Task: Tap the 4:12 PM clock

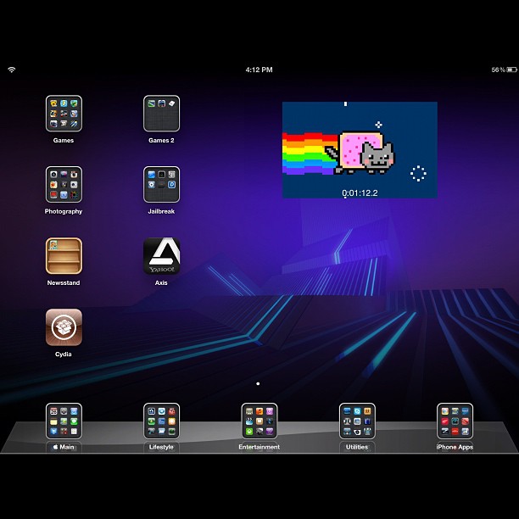Action: [x=259, y=70]
